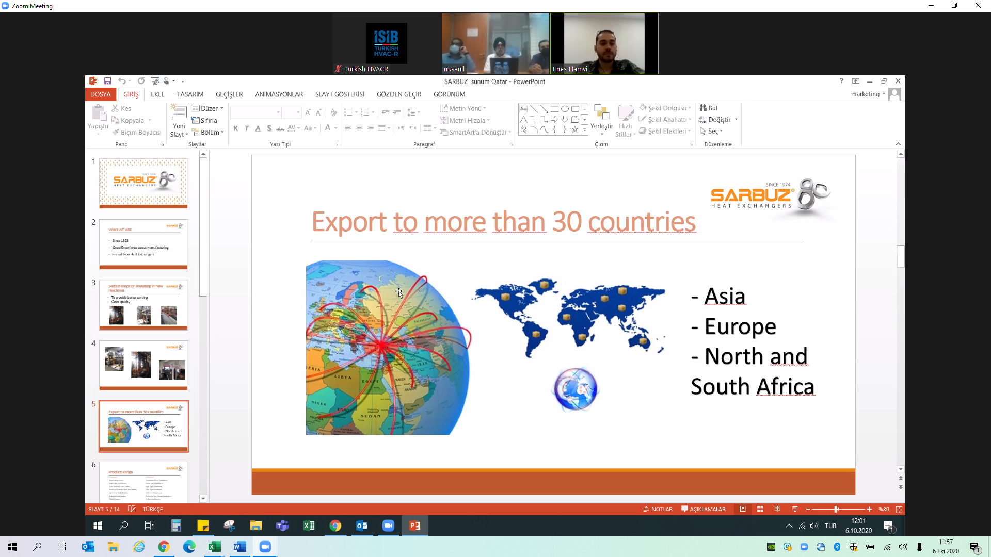Click decrease font size icon
Image resolution: width=991 pixels, height=557 pixels.
(x=318, y=112)
